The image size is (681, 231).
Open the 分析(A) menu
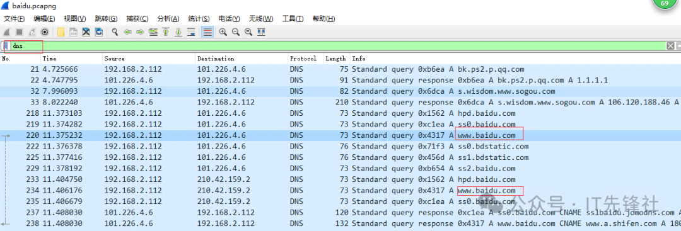click(168, 19)
